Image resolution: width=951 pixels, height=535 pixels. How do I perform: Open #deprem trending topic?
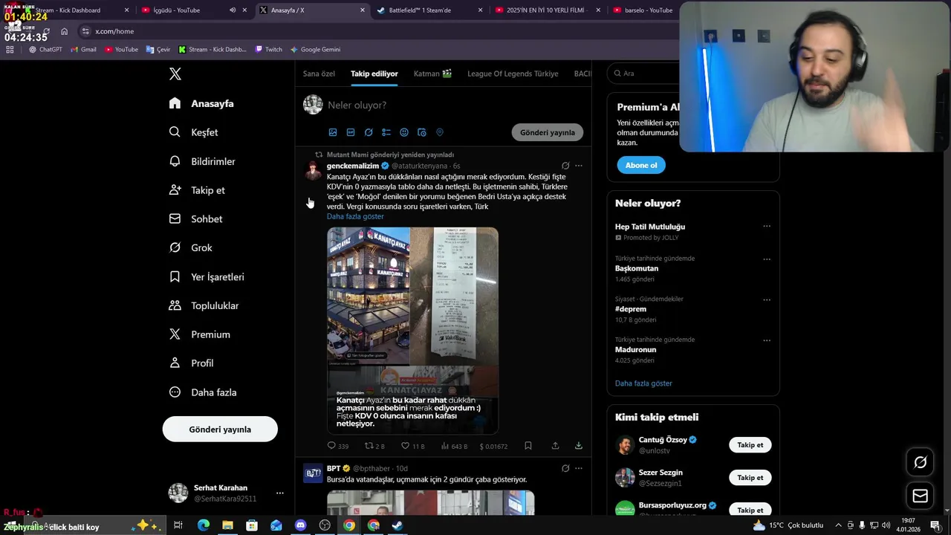tap(631, 309)
